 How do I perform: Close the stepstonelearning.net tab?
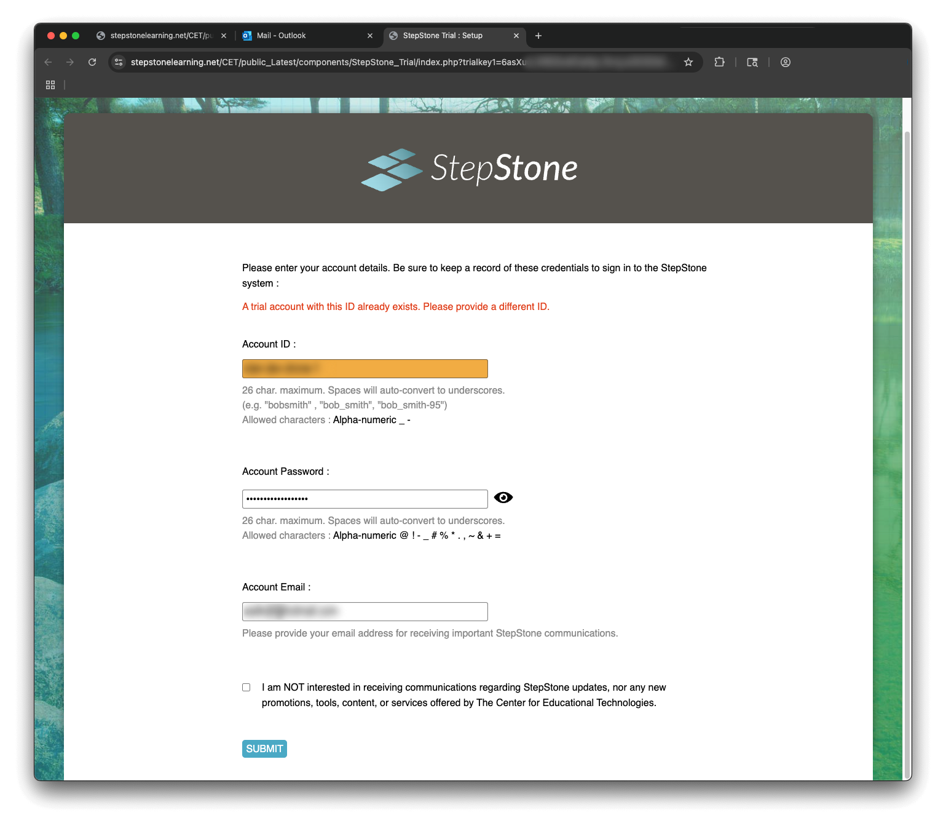point(224,36)
